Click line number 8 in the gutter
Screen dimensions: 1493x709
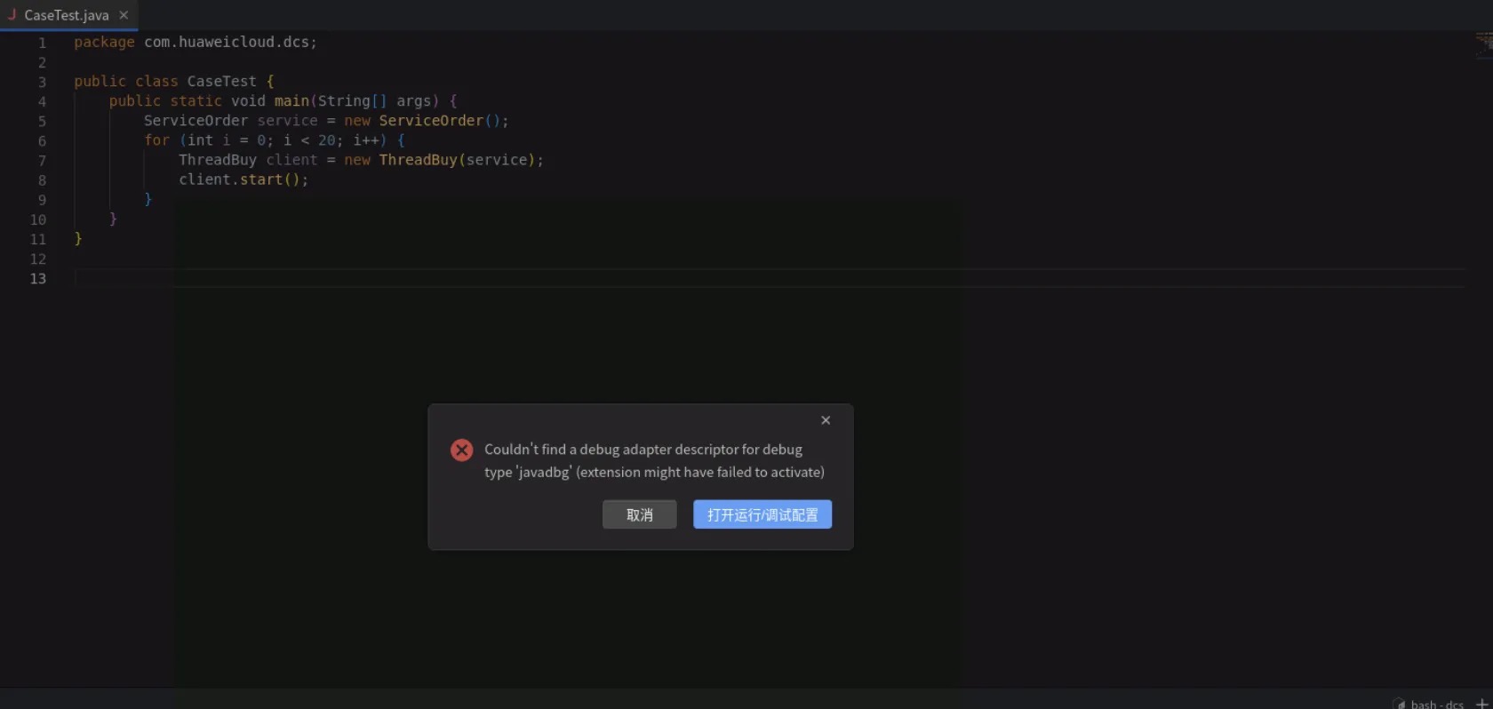tap(42, 179)
